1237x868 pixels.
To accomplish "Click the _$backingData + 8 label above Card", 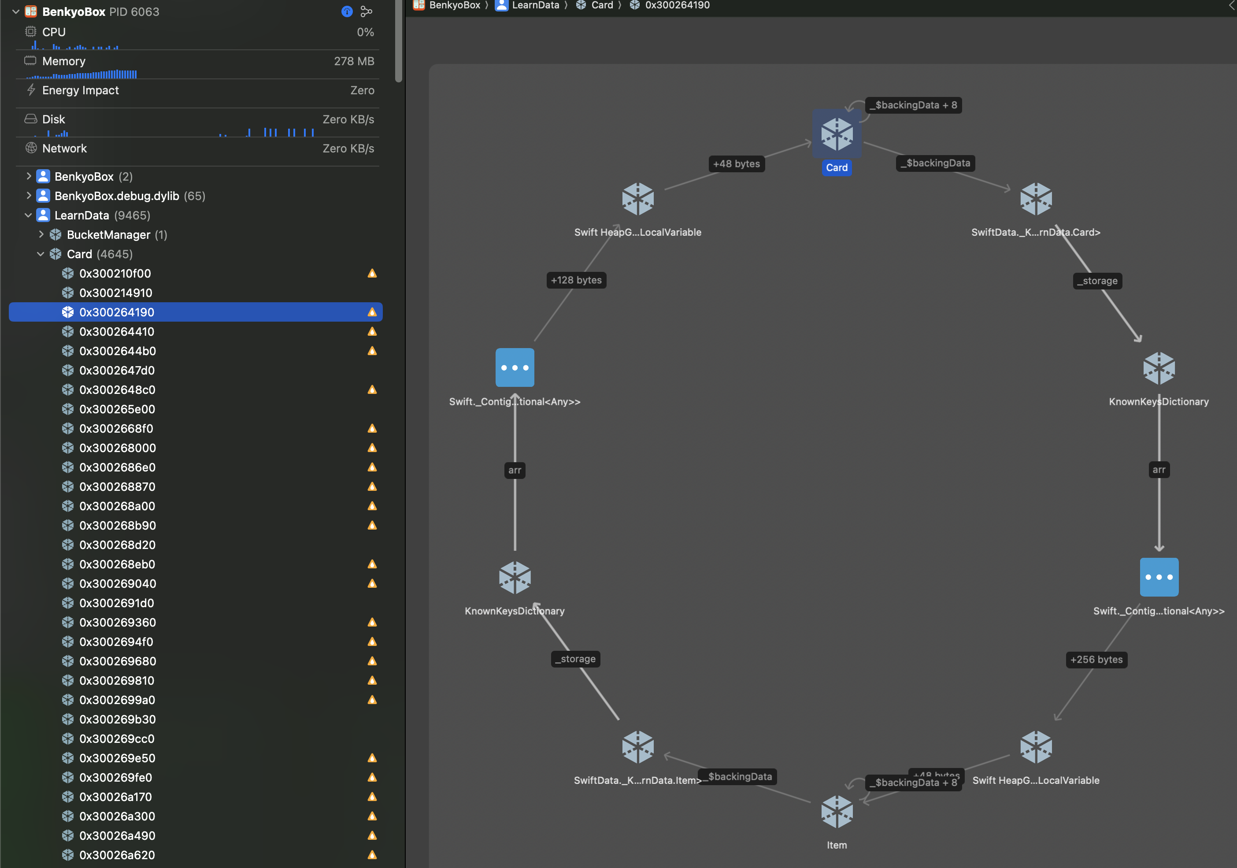I will 913,105.
